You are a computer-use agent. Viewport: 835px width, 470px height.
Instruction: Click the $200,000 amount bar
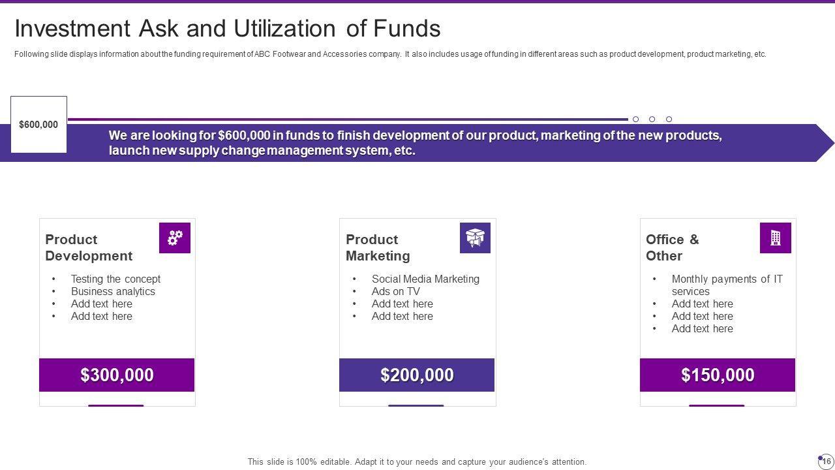[417, 375]
